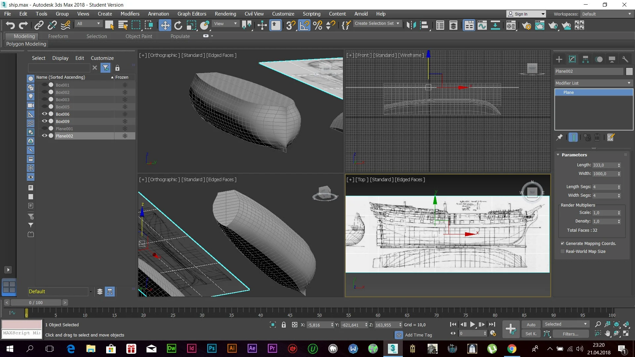This screenshot has height=357, width=635.
Task: Toggle the Angle Snap icon
Action: click(x=304, y=25)
